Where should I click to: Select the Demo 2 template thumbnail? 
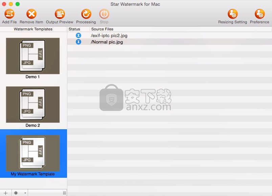pyautogui.click(x=33, y=105)
